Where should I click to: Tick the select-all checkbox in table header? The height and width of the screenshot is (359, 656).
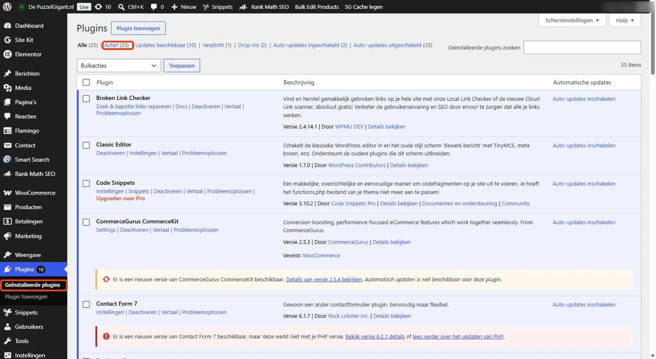(86, 82)
